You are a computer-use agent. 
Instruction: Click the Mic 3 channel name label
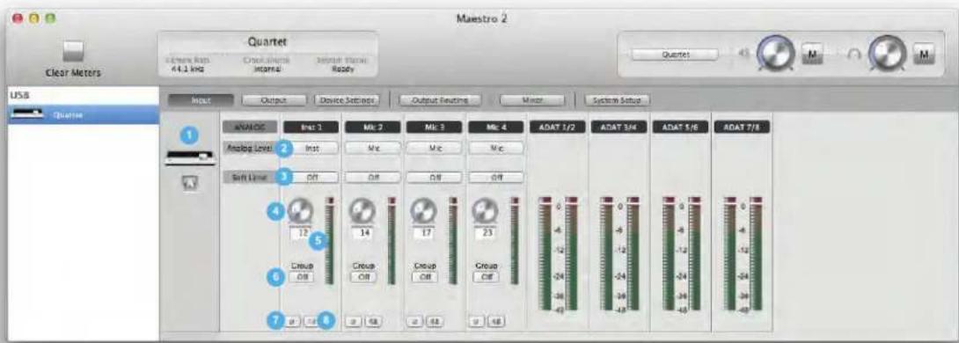coord(435,128)
